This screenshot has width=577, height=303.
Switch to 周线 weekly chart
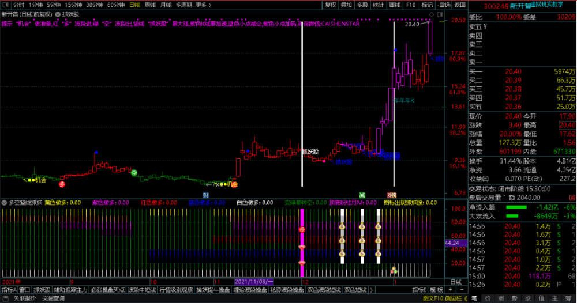(150, 5)
